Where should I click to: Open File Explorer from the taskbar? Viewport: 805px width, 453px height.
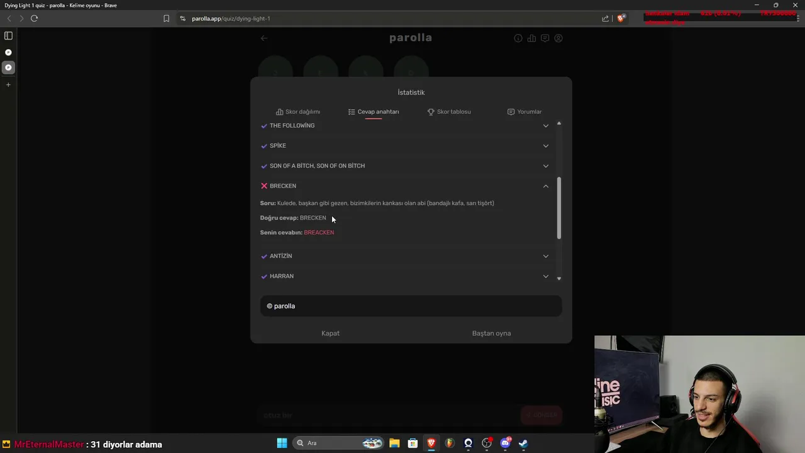394,443
